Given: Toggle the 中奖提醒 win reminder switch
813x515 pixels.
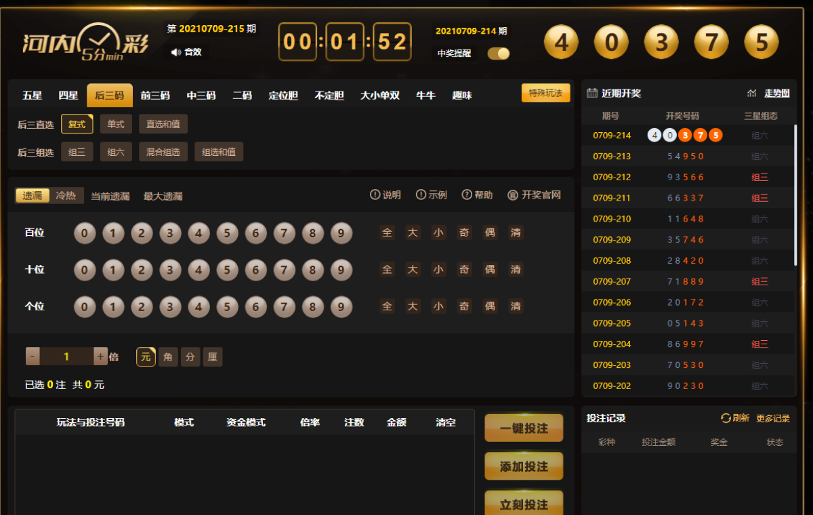Looking at the screenshot, I should tap(499, 54).
